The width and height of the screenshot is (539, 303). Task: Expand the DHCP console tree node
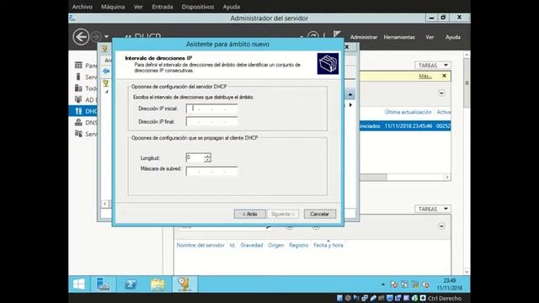pyautogui.click(x=107, y=92)
